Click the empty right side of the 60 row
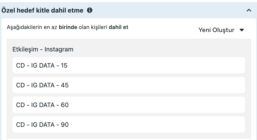The image size is (257, 140). point(194,105)
